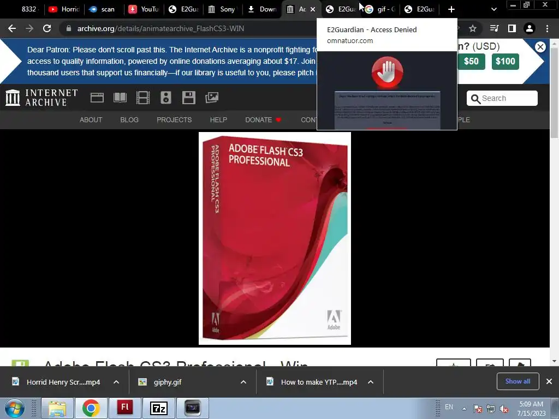Close the active archive.org tab

pos(313,9)
